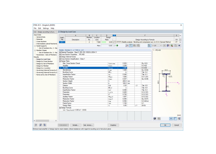Click the Graphics button
The width and height of the screenshot is (216, 154).
(113, 125)
